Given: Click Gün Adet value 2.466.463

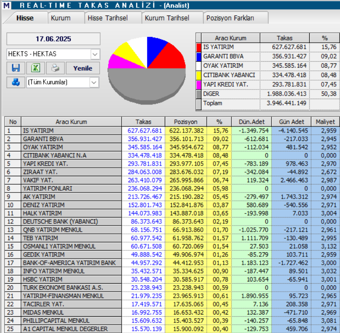Looking at the screenshot, I should click(294, 180).
